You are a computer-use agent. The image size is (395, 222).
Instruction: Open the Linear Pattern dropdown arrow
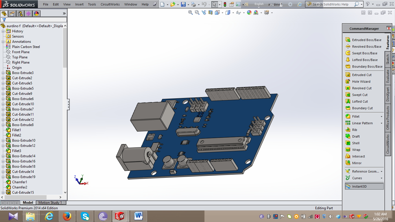point(381,123)
